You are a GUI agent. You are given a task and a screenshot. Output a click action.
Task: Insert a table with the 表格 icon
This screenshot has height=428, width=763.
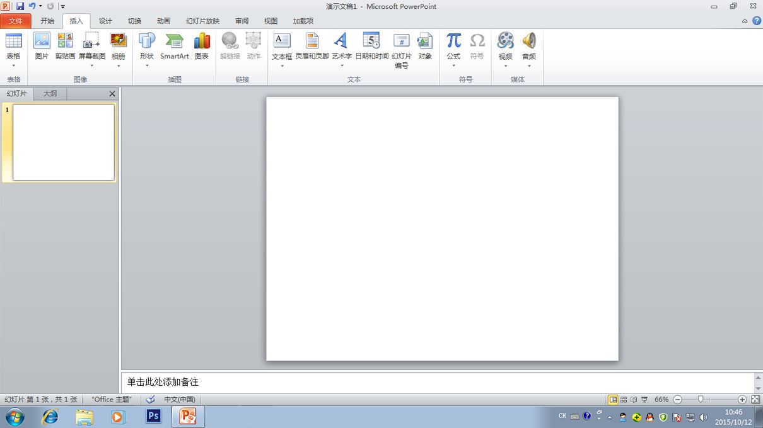(13, 41)
